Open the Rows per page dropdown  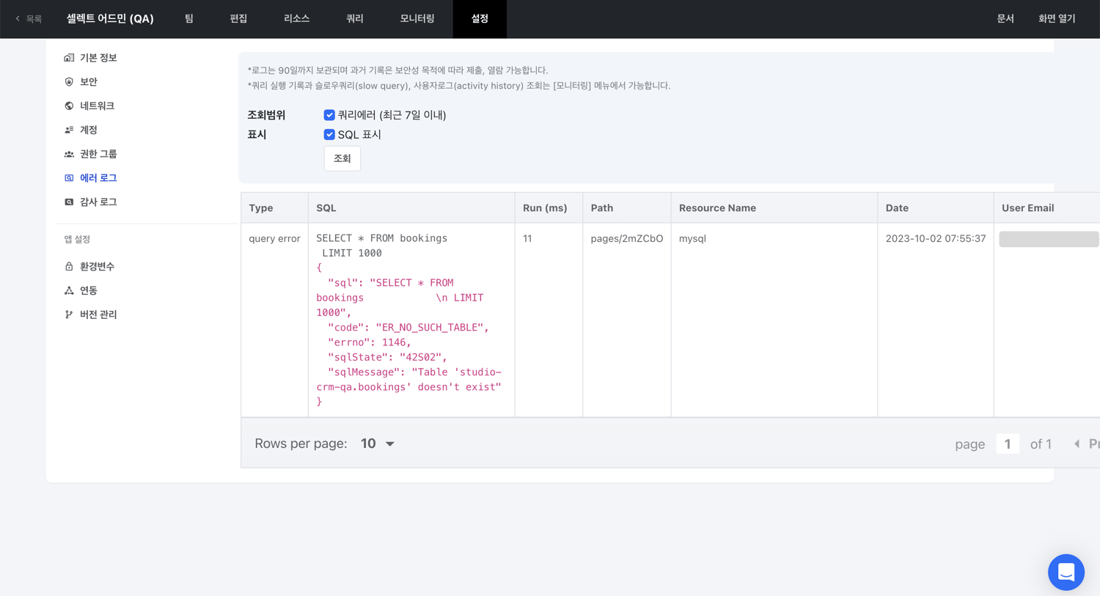(378, 444)
